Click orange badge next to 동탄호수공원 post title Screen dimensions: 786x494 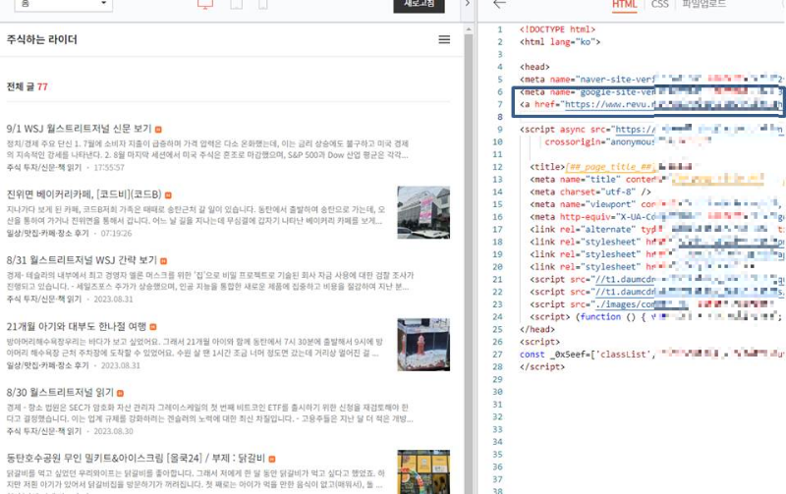pyautogui.click(x=272, y=459)
